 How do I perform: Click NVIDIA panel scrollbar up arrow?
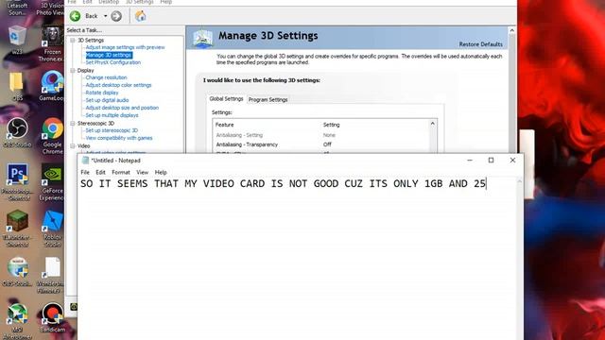pyautogui.click(x=512, y=30)
